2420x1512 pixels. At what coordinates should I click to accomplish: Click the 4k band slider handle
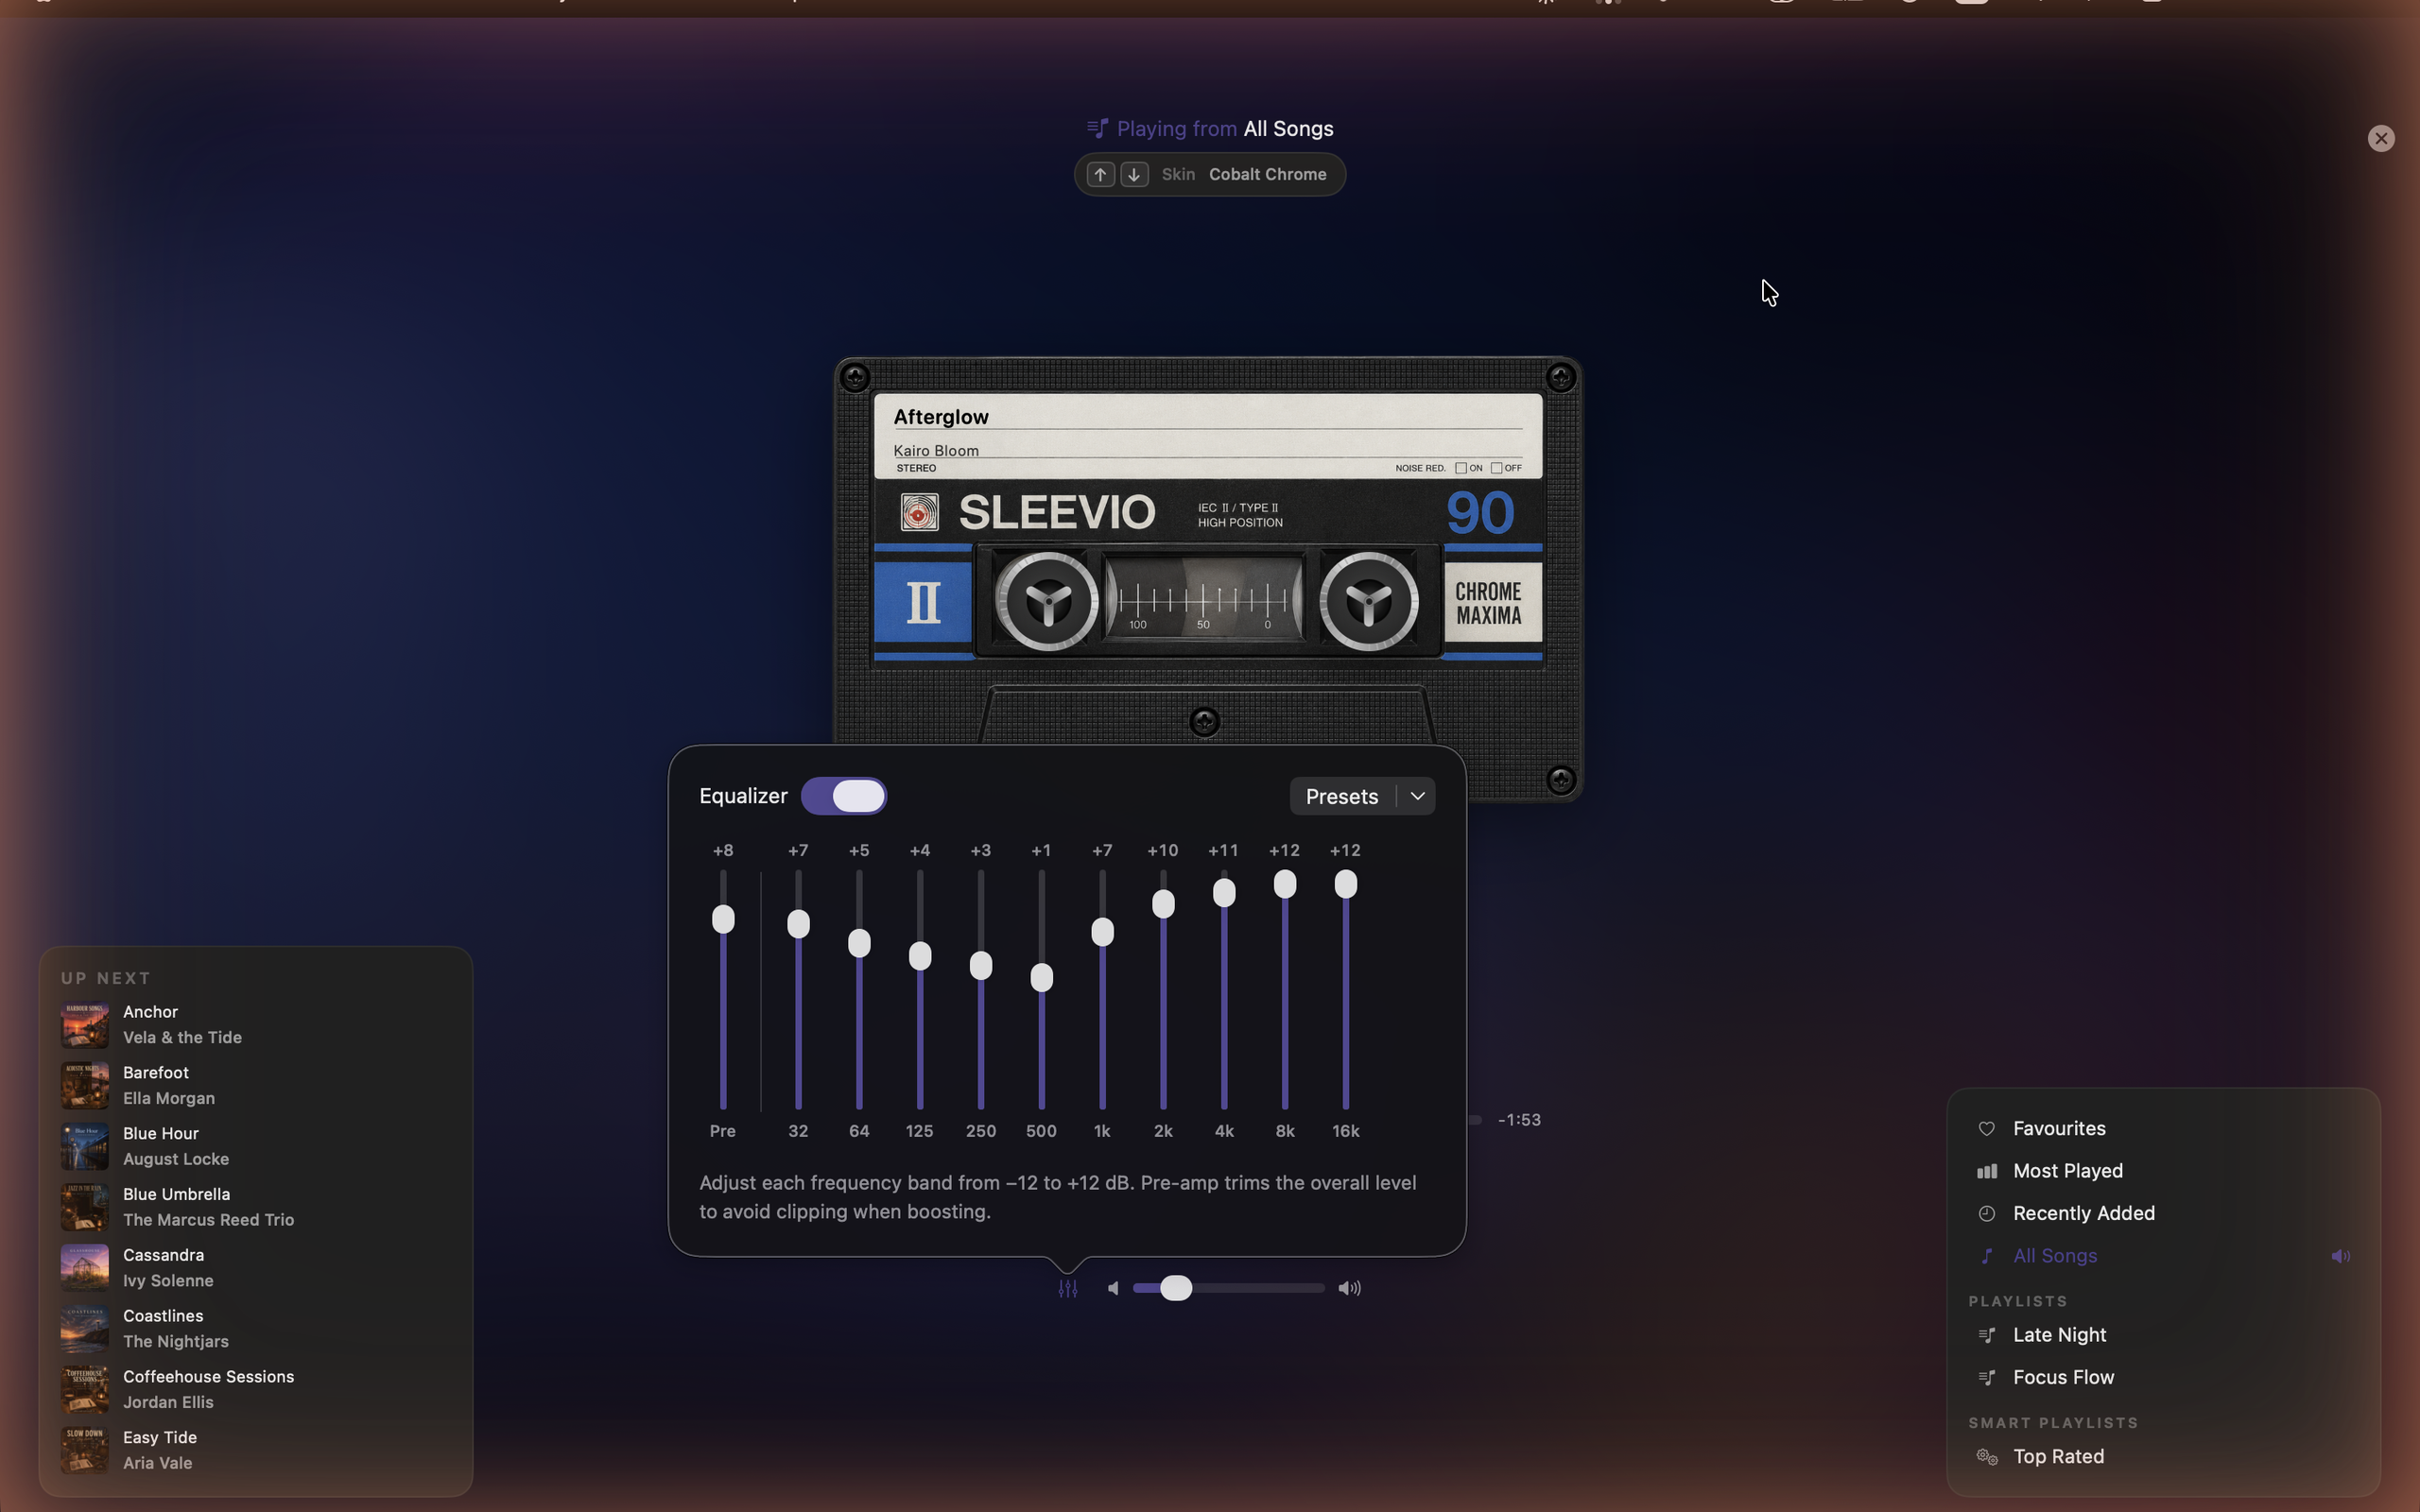tap(1224, 893)
